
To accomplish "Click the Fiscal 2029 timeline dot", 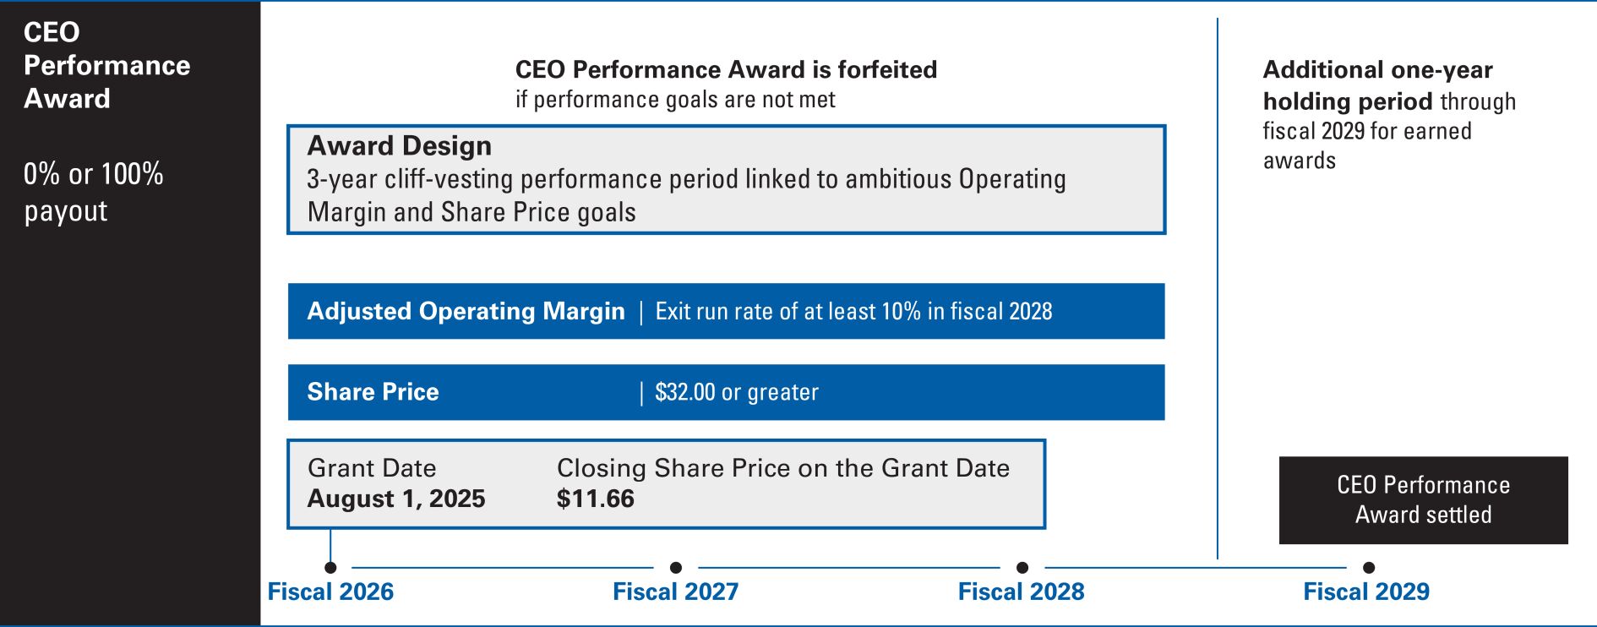I will (1369, 568).
